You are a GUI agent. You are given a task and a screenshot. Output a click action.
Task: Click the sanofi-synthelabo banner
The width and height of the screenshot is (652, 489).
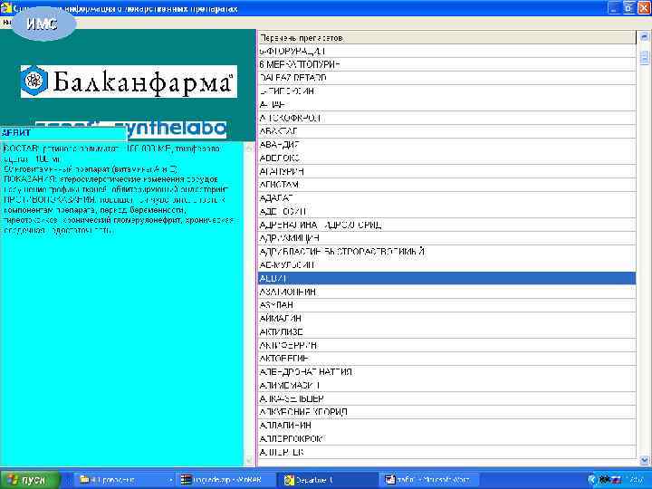(x=131, y=129)
